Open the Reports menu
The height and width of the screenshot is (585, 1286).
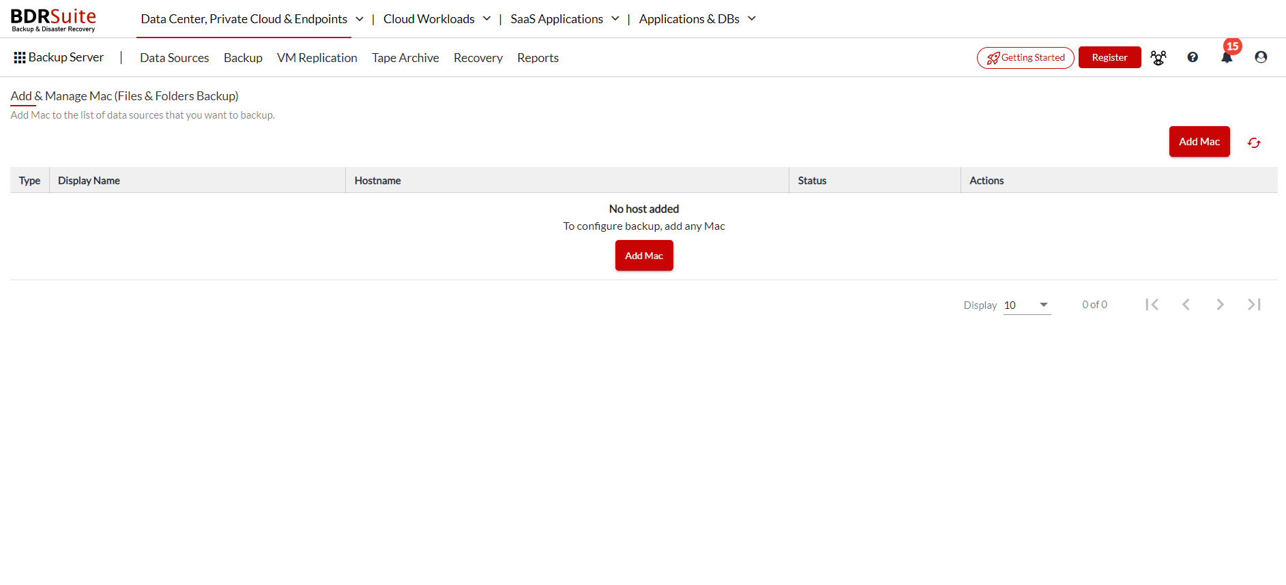coord(538,58)
